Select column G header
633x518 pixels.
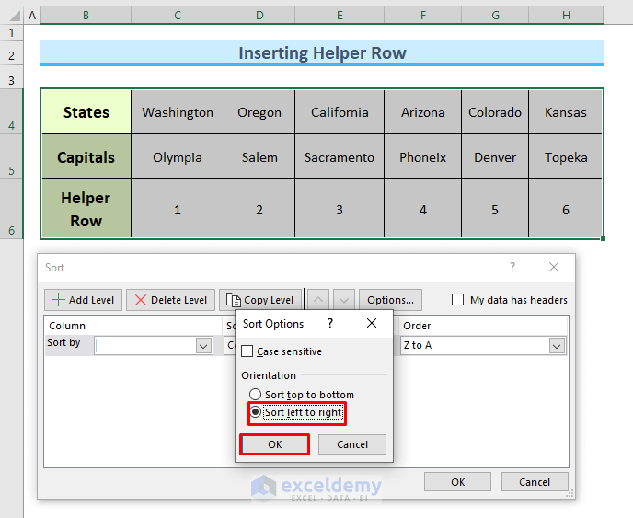coord(495,16)
